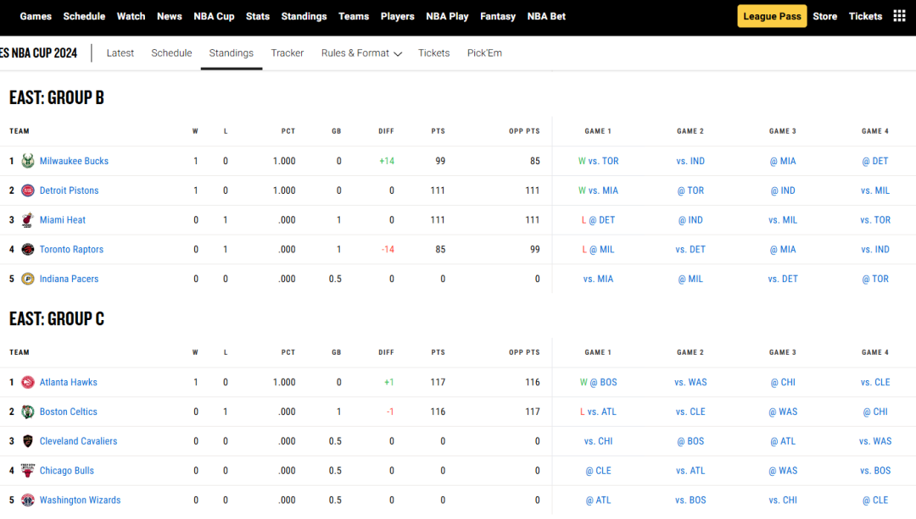916x519 pixels.
Task: Expand the Rules & Format dropdown
Action: pyautogui.click(x=361, y=53)
